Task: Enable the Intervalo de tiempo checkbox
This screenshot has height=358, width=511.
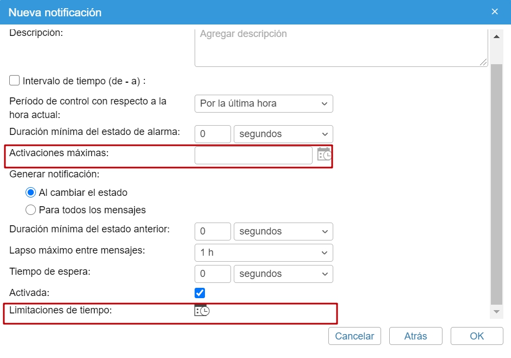Action: [x=15, y=81]
